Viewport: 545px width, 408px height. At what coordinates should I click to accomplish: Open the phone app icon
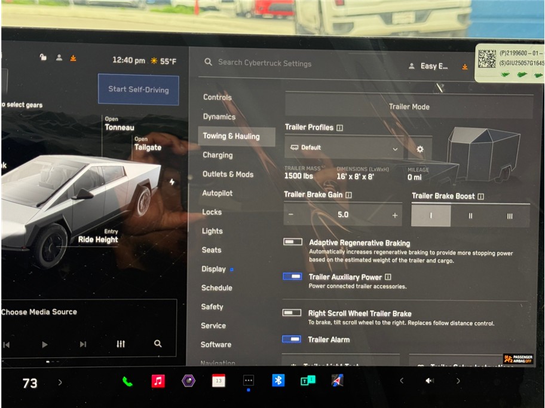tap(127, 381)
